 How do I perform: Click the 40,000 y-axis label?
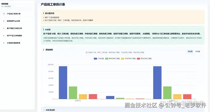tap(51, 85)
